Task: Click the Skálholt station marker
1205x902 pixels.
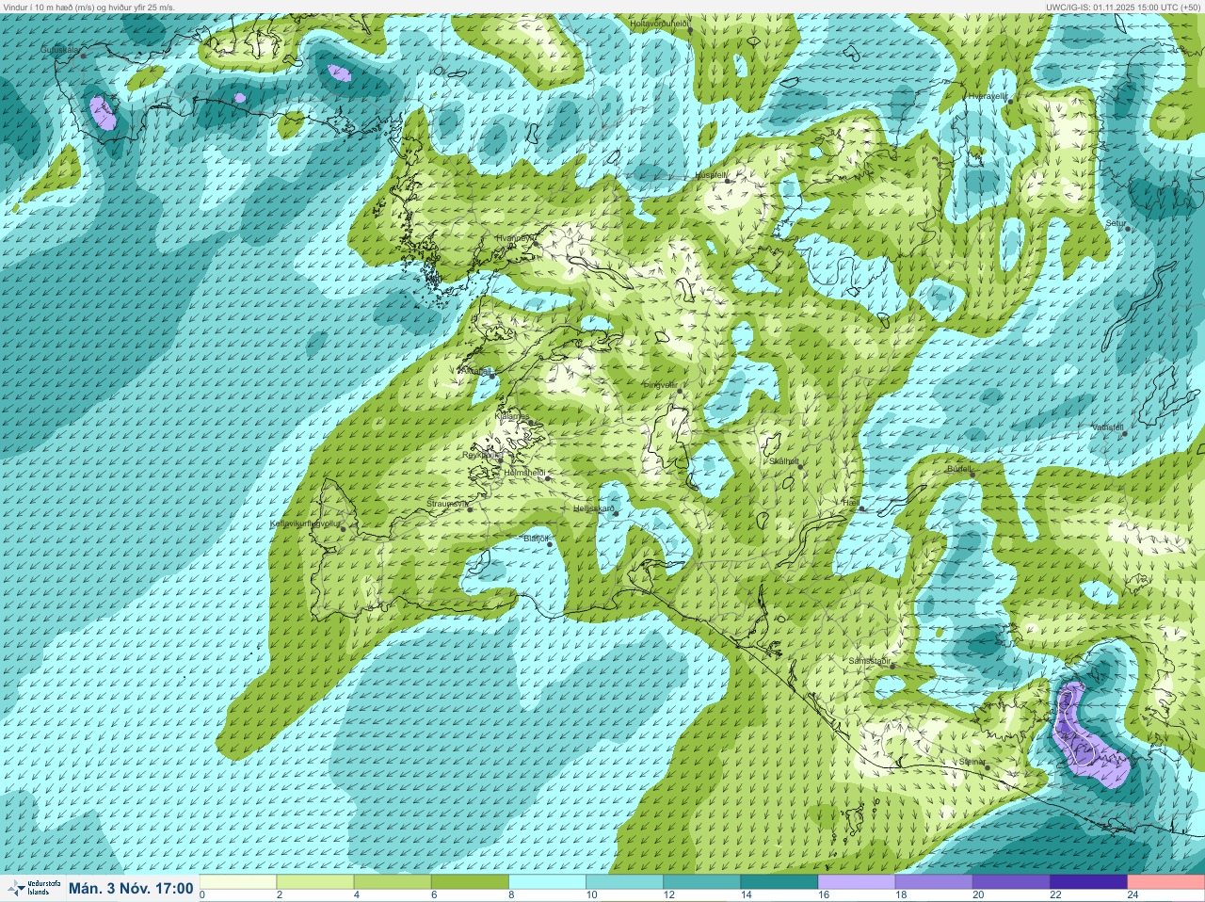Action: click(x=800, y=466)
